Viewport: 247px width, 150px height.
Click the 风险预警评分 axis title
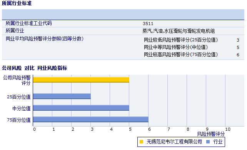click(x=211, y=134)
